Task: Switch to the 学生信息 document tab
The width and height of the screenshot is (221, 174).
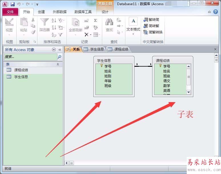Action: [x=94, y=49]
